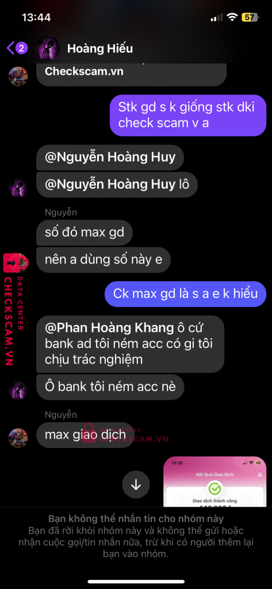This screenshot has height=589, width=272.
Task: Tap avatar next to "@Nguyễn Hoàng Huy lô"
Action: [x=18, y=188]
